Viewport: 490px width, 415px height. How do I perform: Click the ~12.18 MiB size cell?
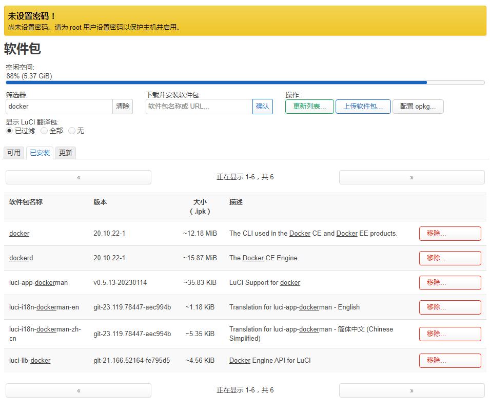coord(200,234)
